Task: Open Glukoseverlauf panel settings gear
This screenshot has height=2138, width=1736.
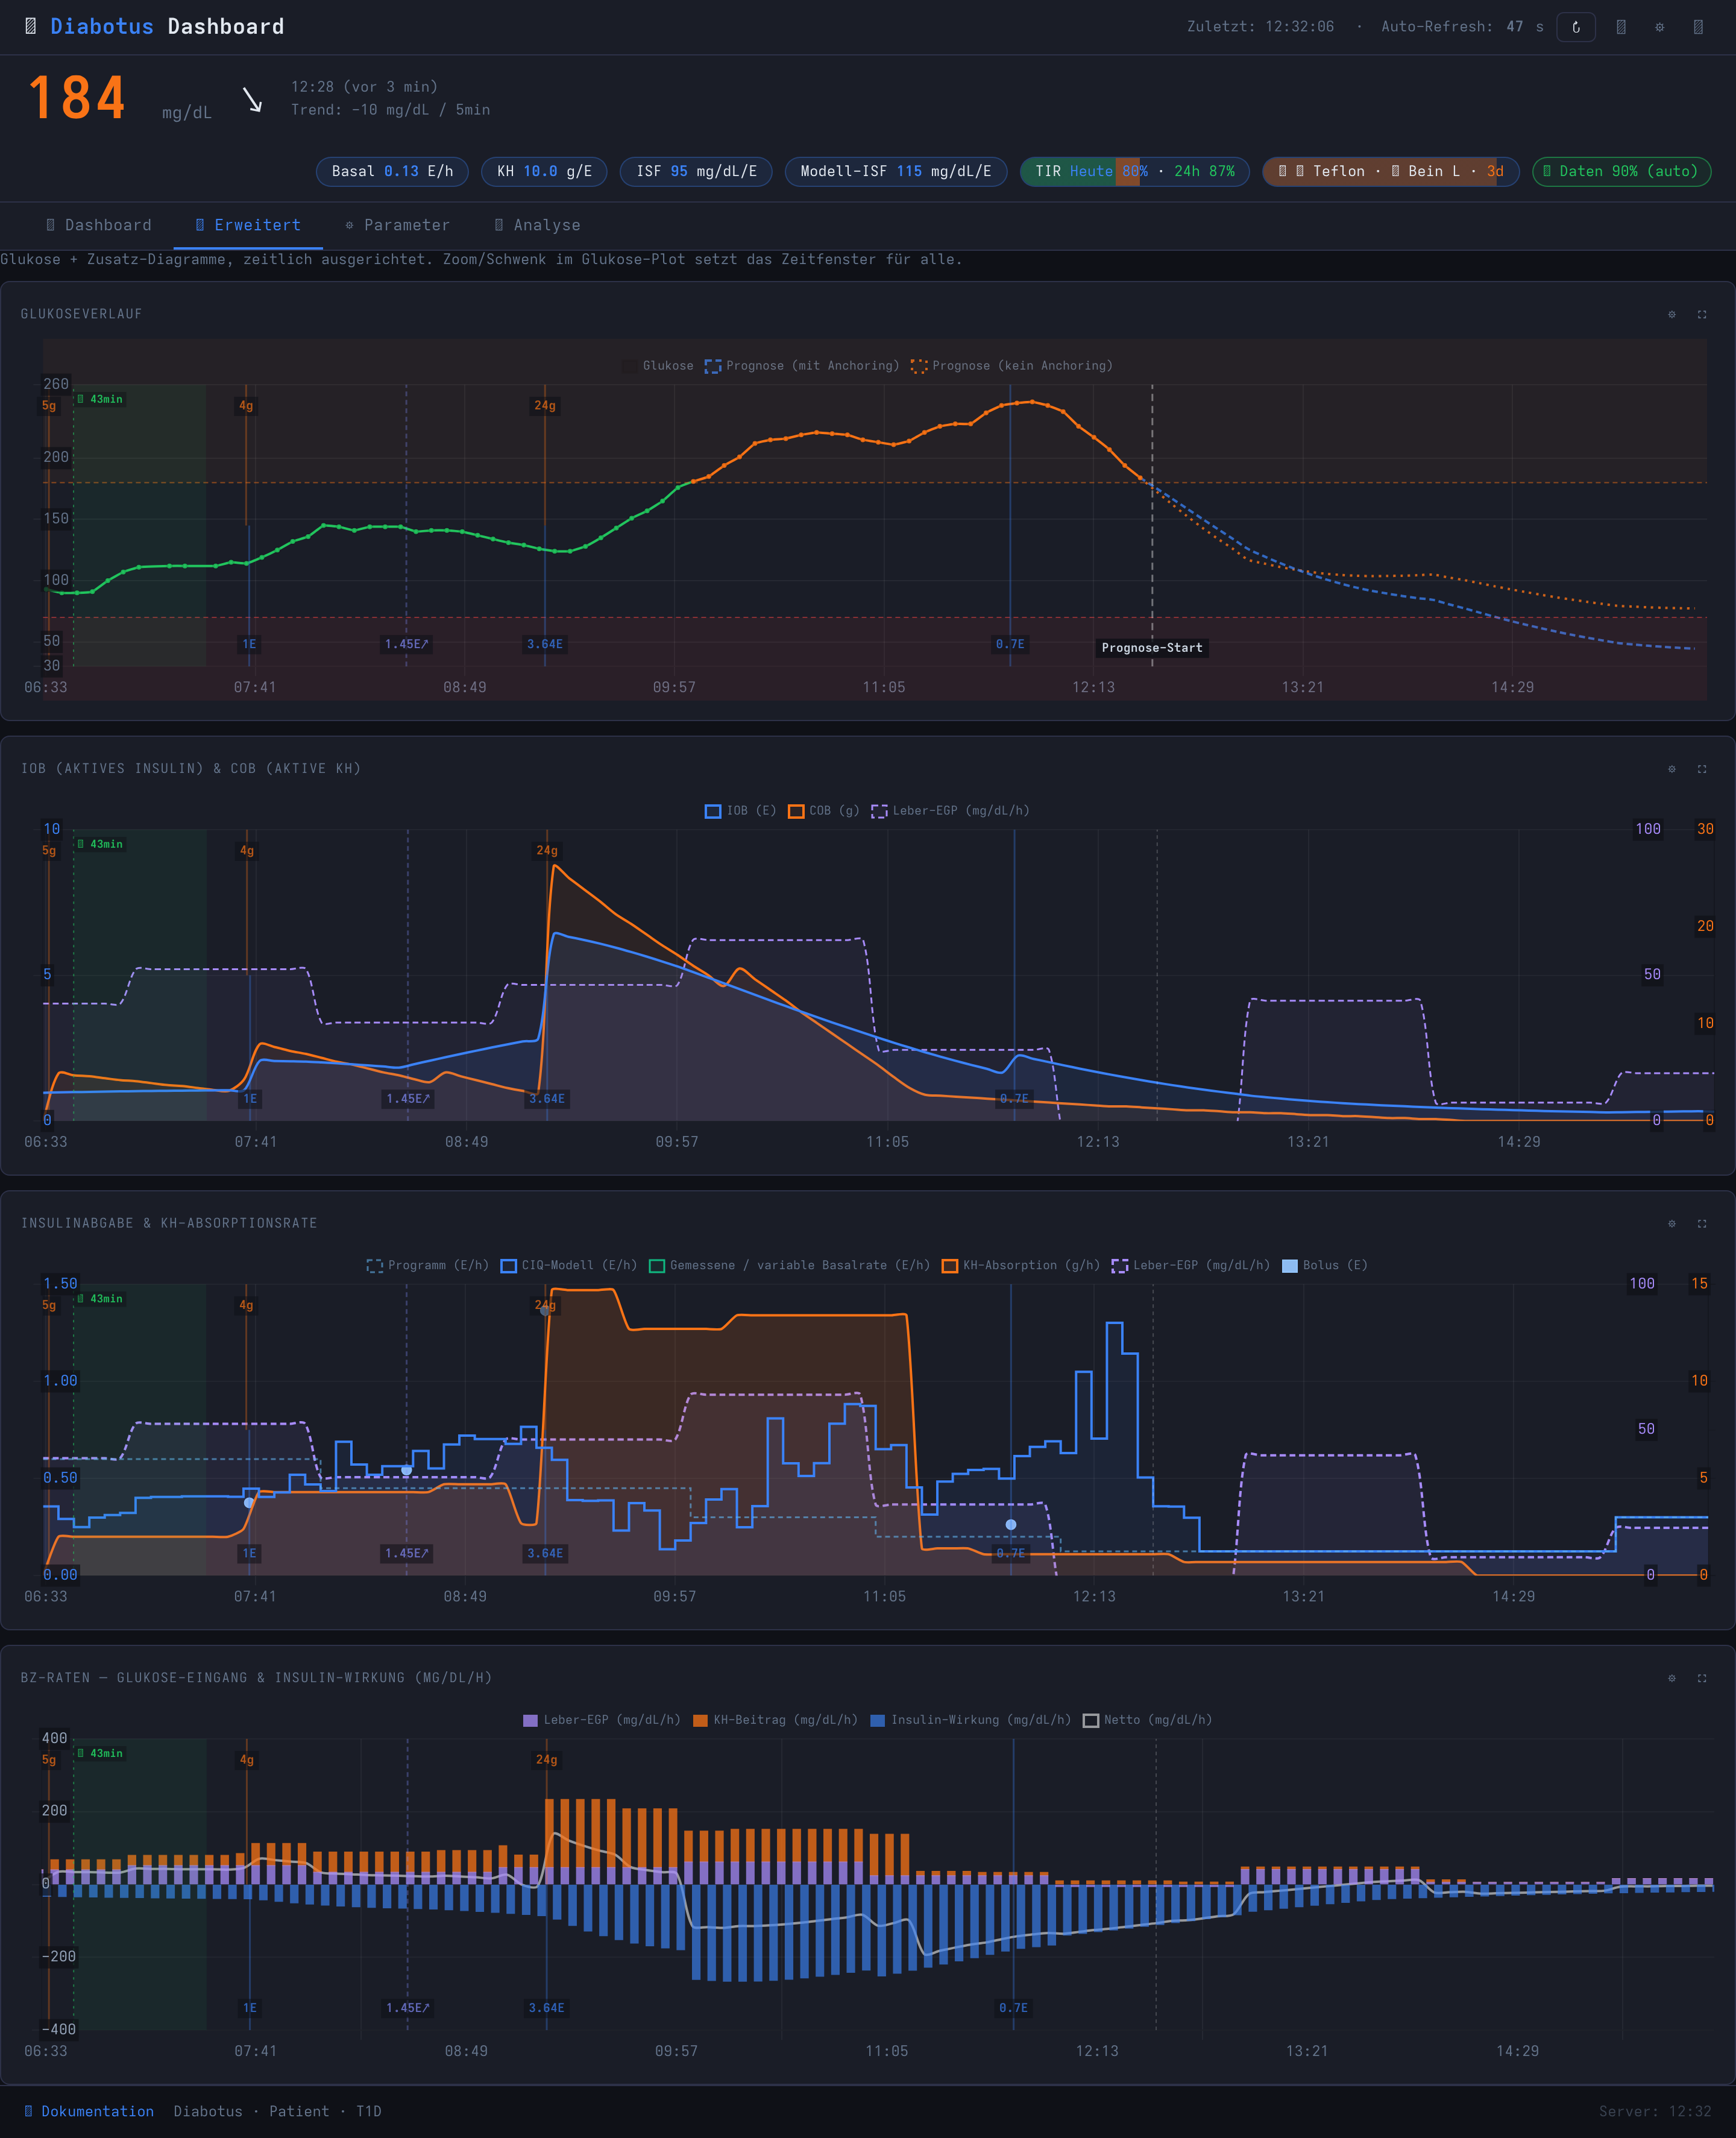Action: pyautogui.click(x=1671, y=314)
